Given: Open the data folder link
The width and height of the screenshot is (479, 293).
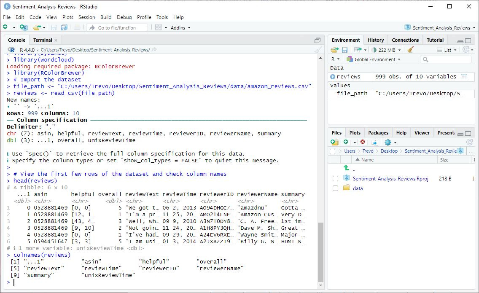Looking at the screenshot, I should [358, 188].
